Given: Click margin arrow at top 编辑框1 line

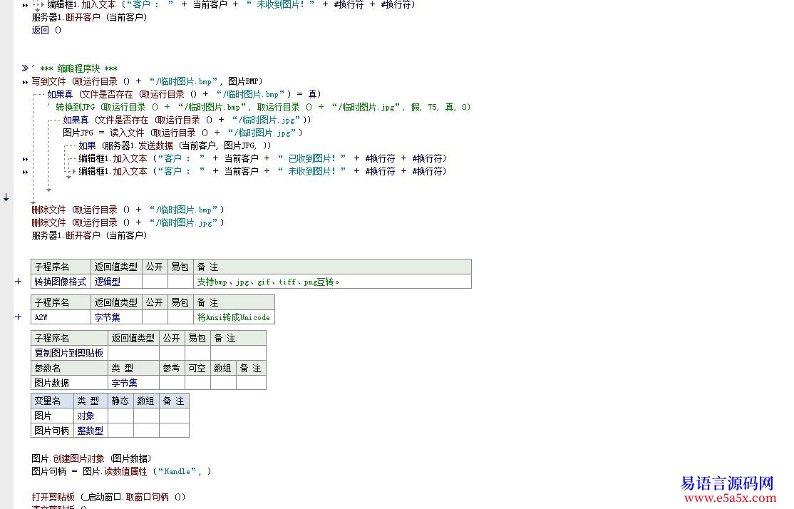Looking at the screenshot, I should (25, 6).
